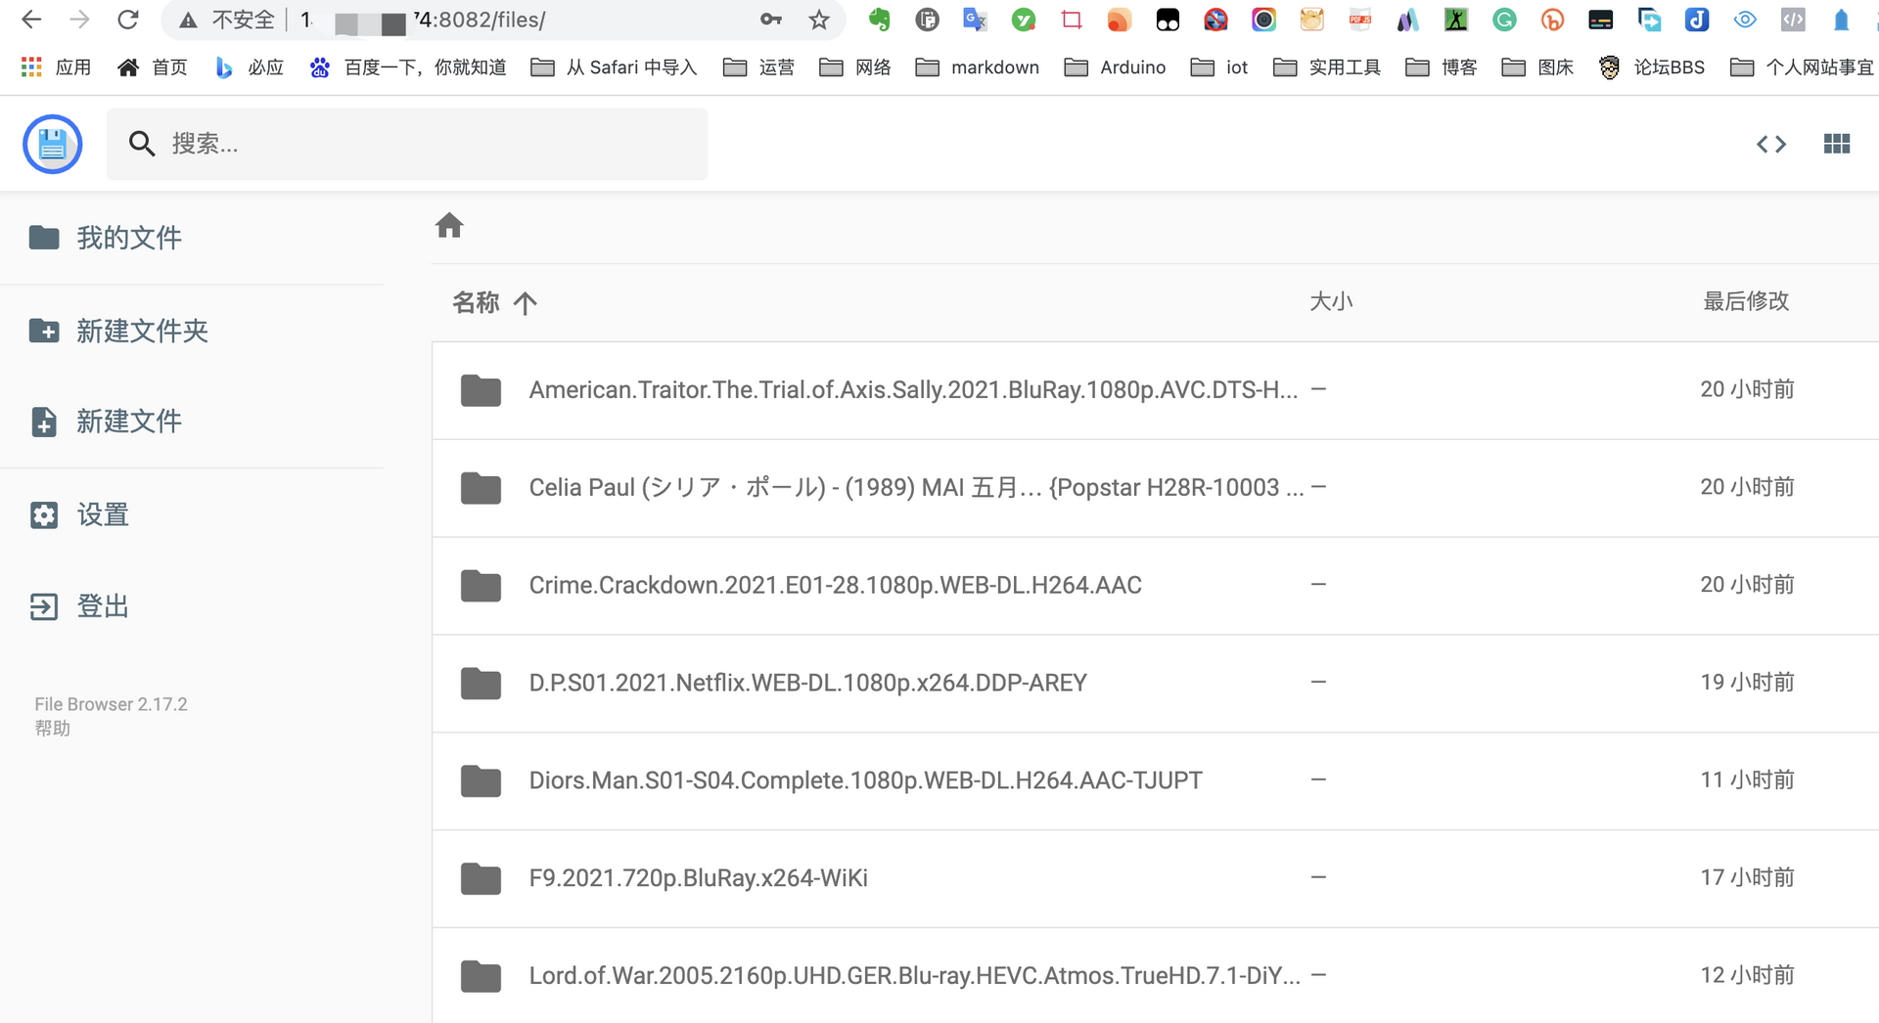Select the F9.2021.720p.BluRay folder icon
Screen dimensions: 1879x1023
(x=481, y=879)
